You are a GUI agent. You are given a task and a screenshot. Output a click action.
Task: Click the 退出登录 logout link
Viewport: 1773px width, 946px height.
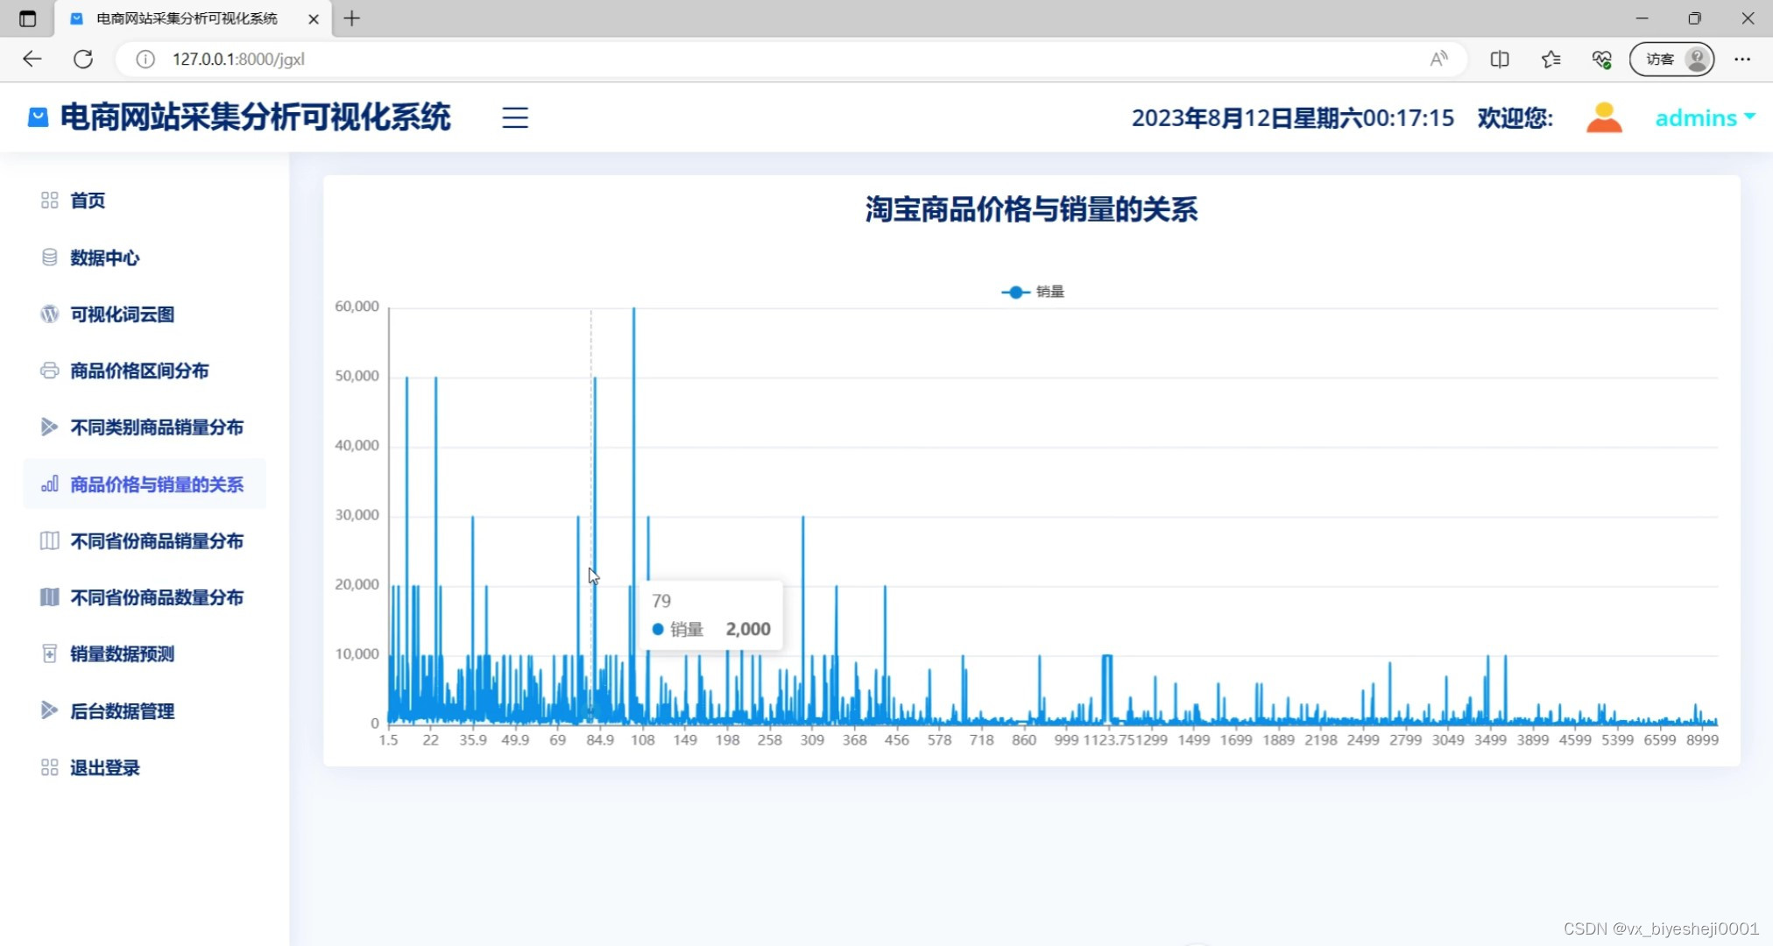tap(103, 767)
